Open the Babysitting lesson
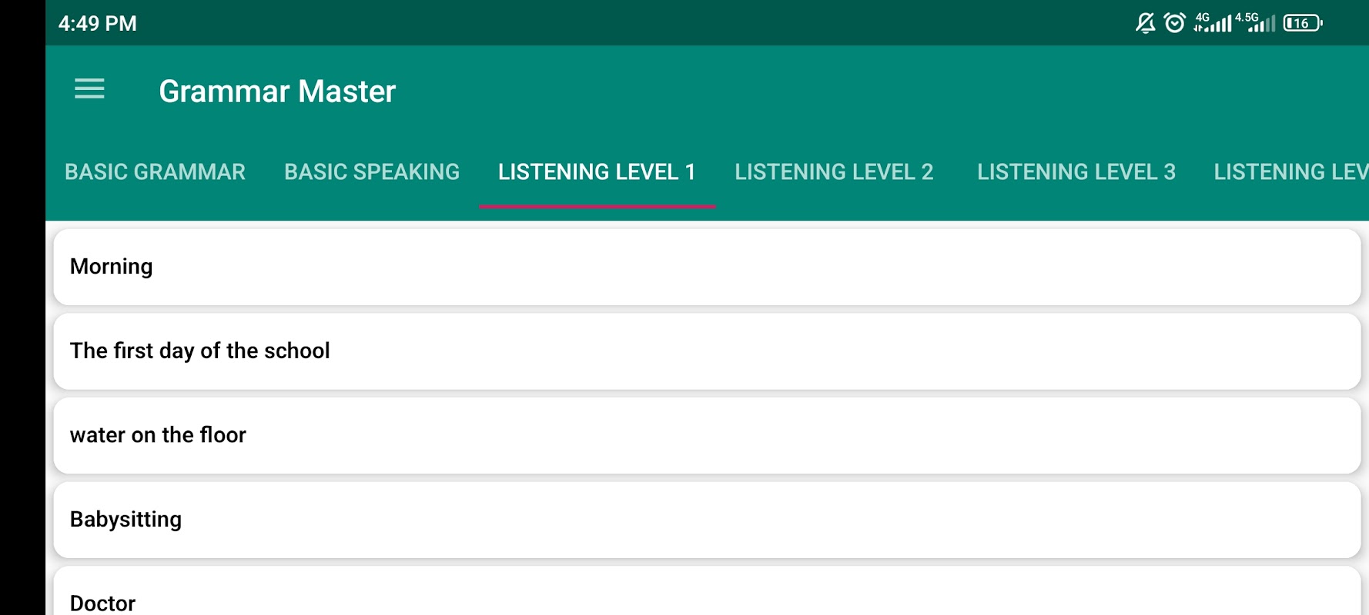 pyautogui.click(x=707, y=520)
